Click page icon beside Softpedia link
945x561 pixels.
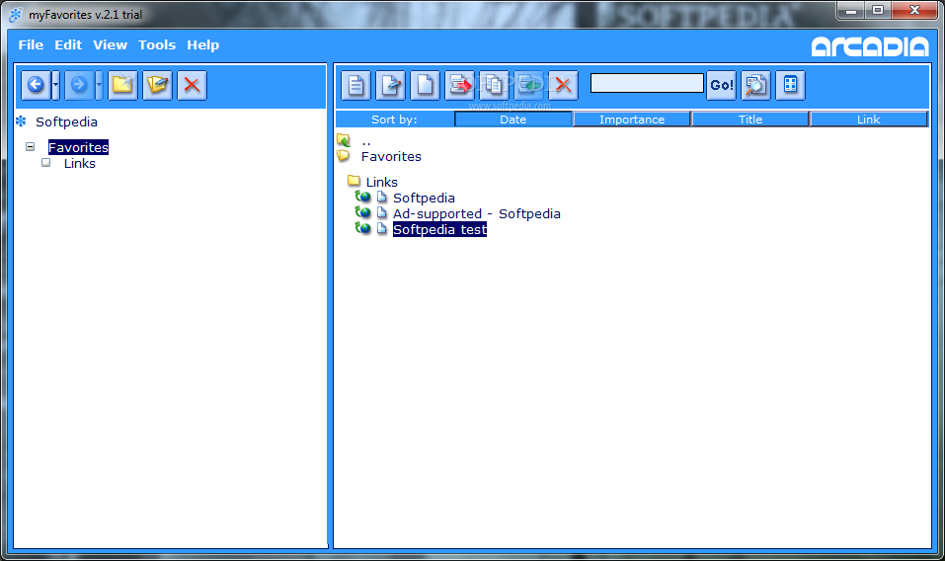(381, 198)
